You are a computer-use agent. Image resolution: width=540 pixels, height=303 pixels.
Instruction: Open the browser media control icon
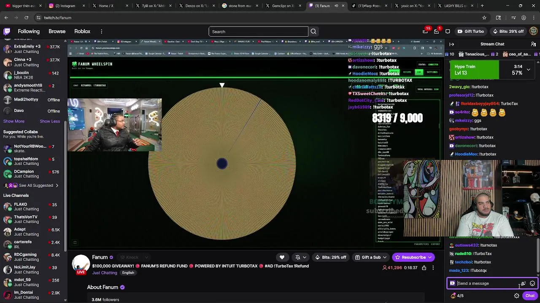(513, 18)
